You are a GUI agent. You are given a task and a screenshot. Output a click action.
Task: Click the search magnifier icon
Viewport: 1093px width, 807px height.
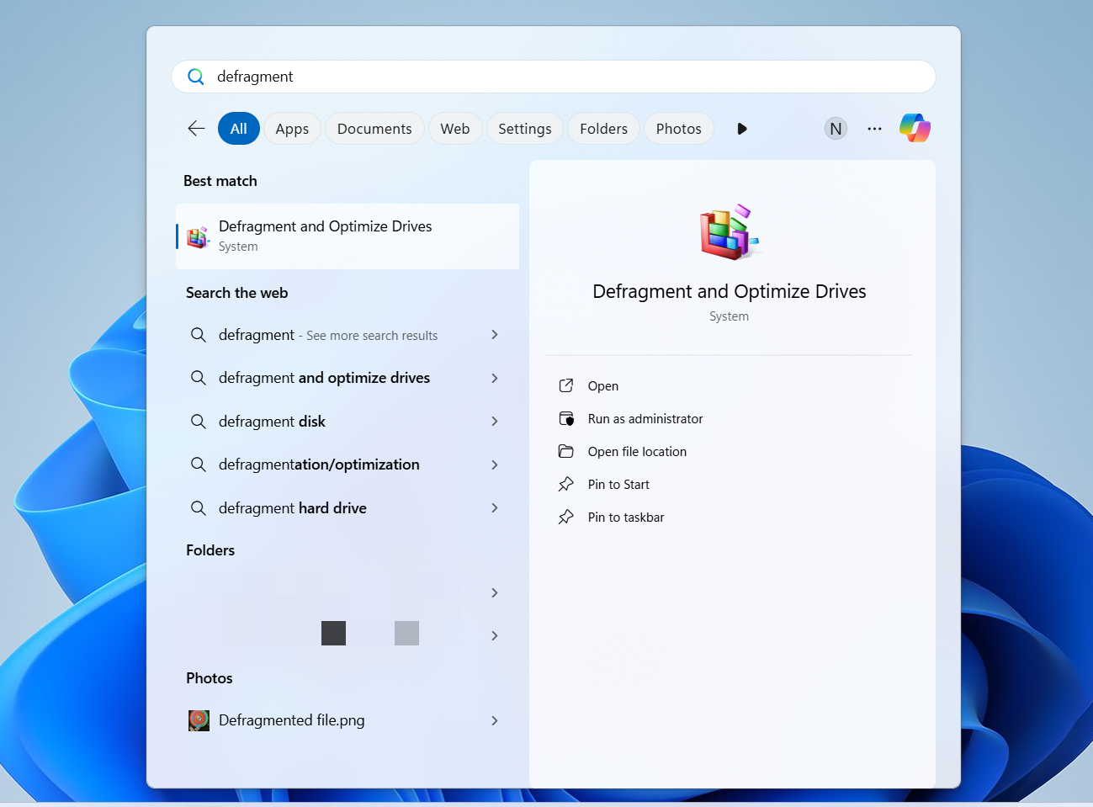[195, 76]
